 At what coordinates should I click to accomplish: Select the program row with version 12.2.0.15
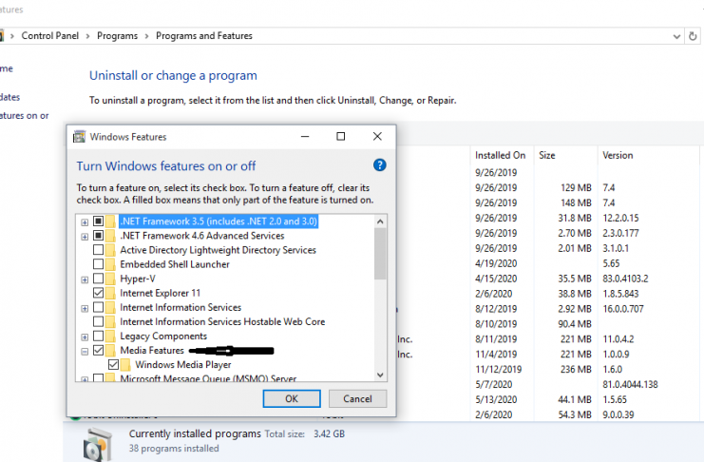(548, 218)
